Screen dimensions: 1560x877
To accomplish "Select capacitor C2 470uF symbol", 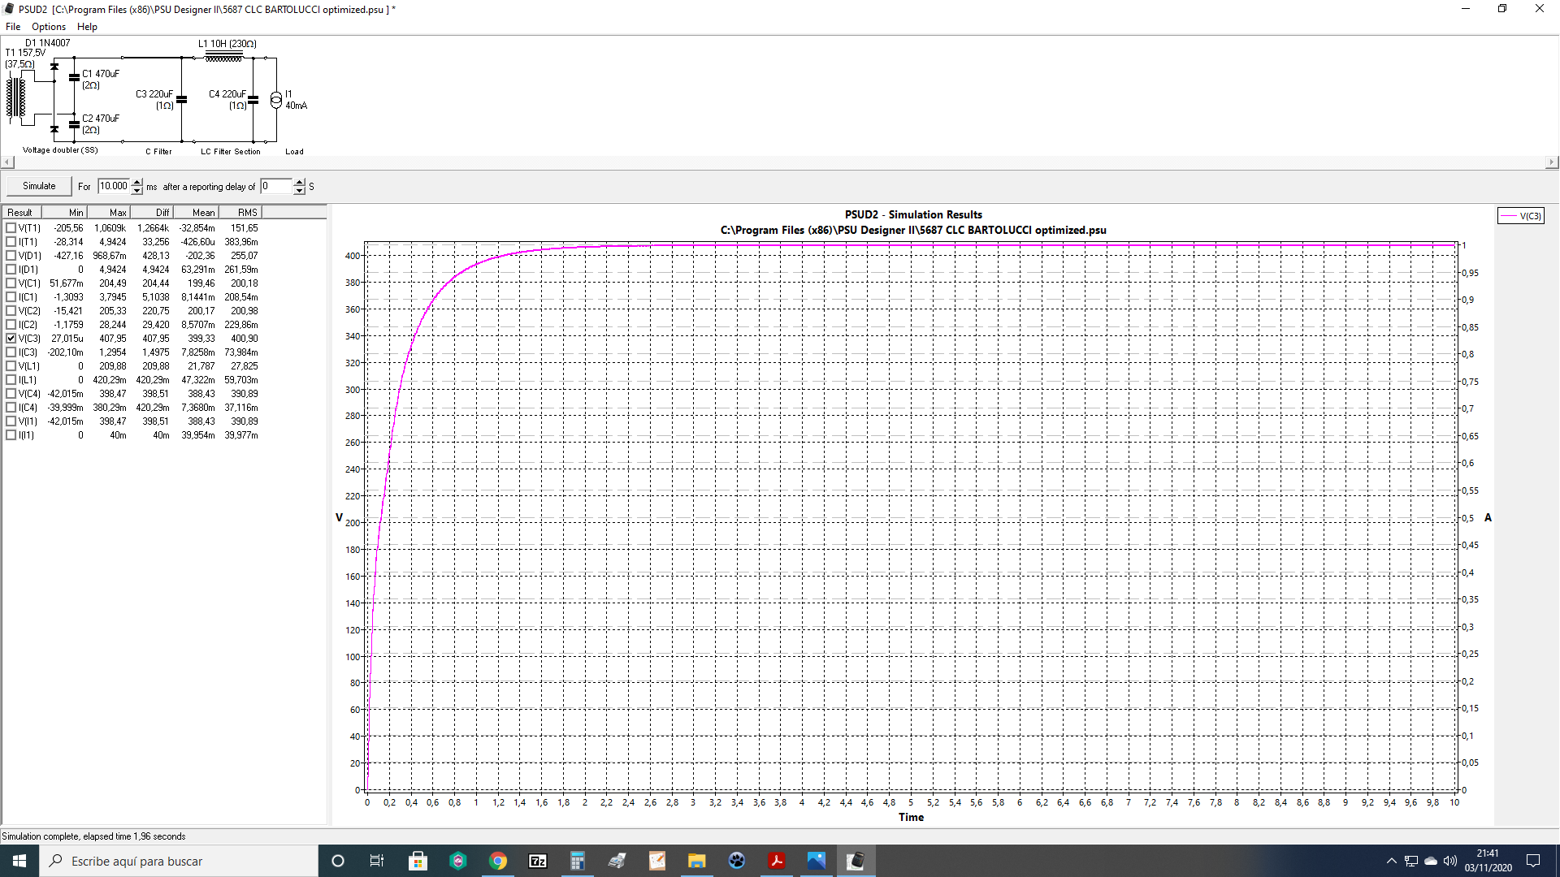I will point(75,125).
